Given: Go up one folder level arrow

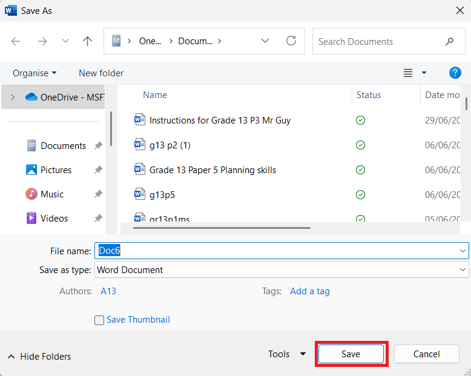Looking at the screenshot, I should tap(87, 41).
